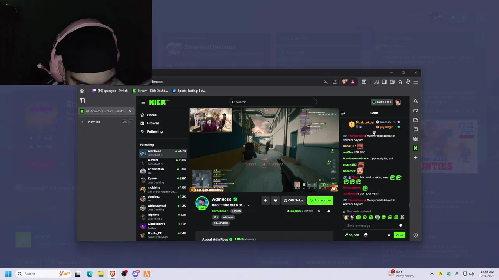
Task: Open Brave Talk camera icon in sidebar
Action: coord(416,111)
